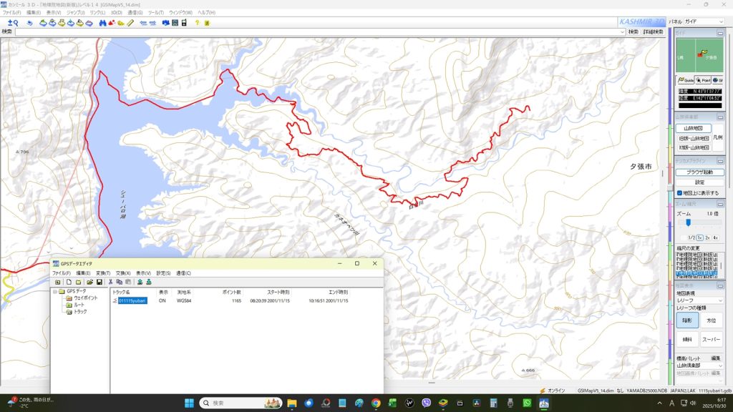The image size is (733, 412).
Task: Click the ブラウザ起動 button
Action: pyautogui.click(x=699, y=172)
